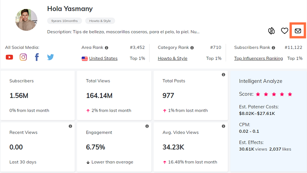Viewport: 307px width, 173px height.
Task: Open info icon on Total Posts card
Action: [223, 74]
